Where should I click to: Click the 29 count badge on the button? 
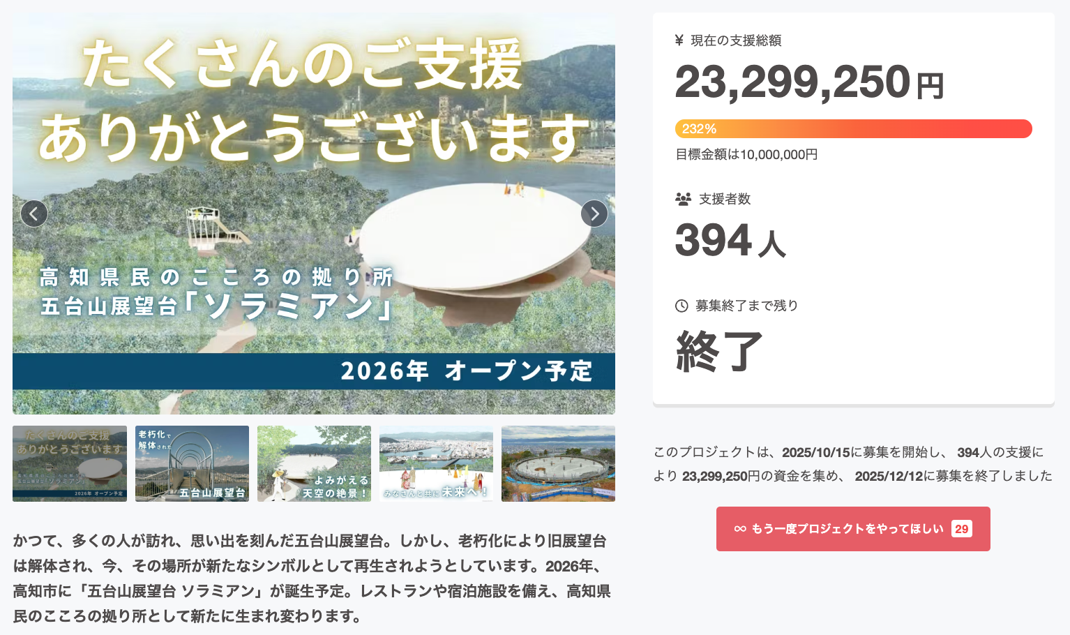tap(961, 529)
